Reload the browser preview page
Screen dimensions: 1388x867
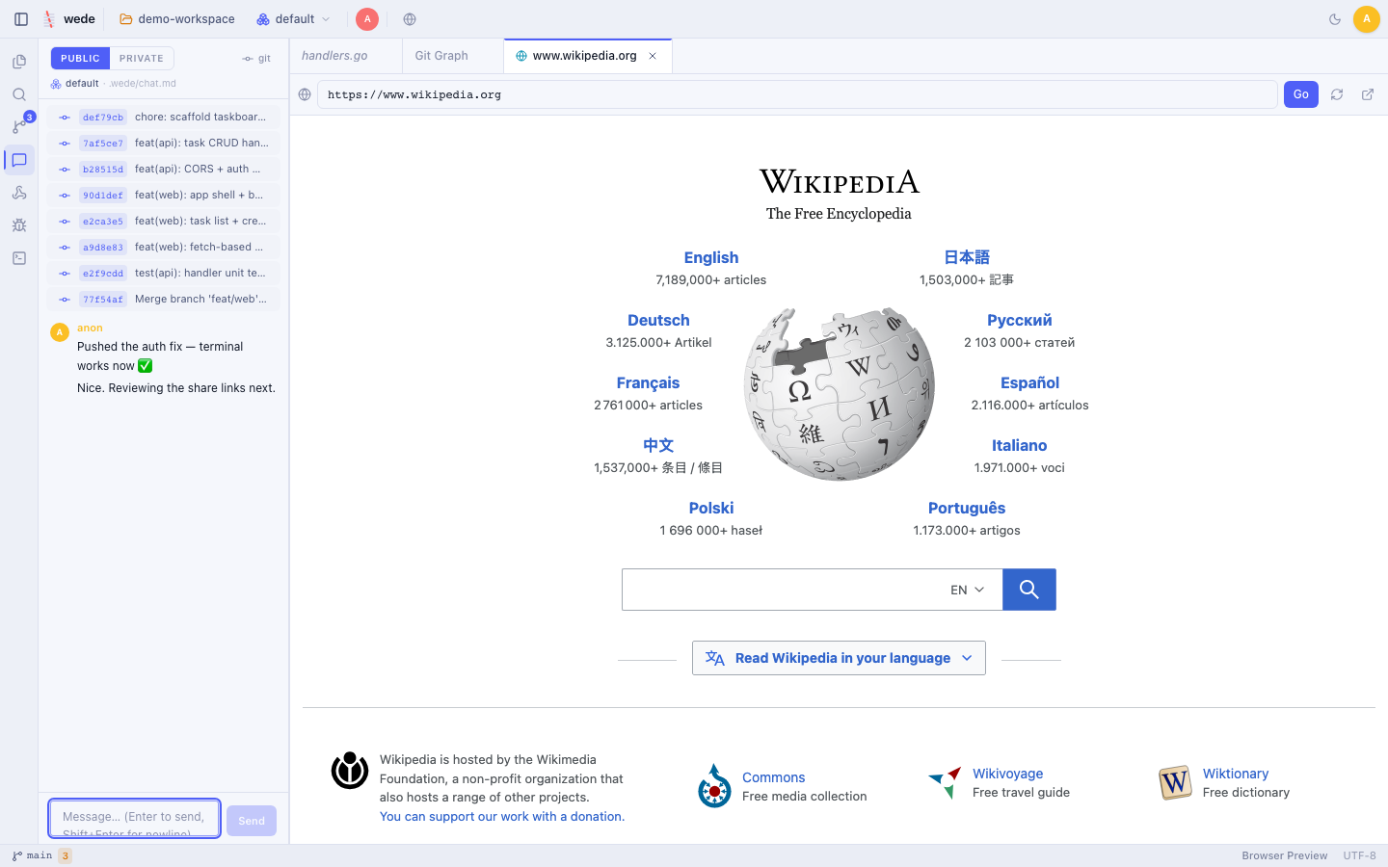(x=1337, y=94)
